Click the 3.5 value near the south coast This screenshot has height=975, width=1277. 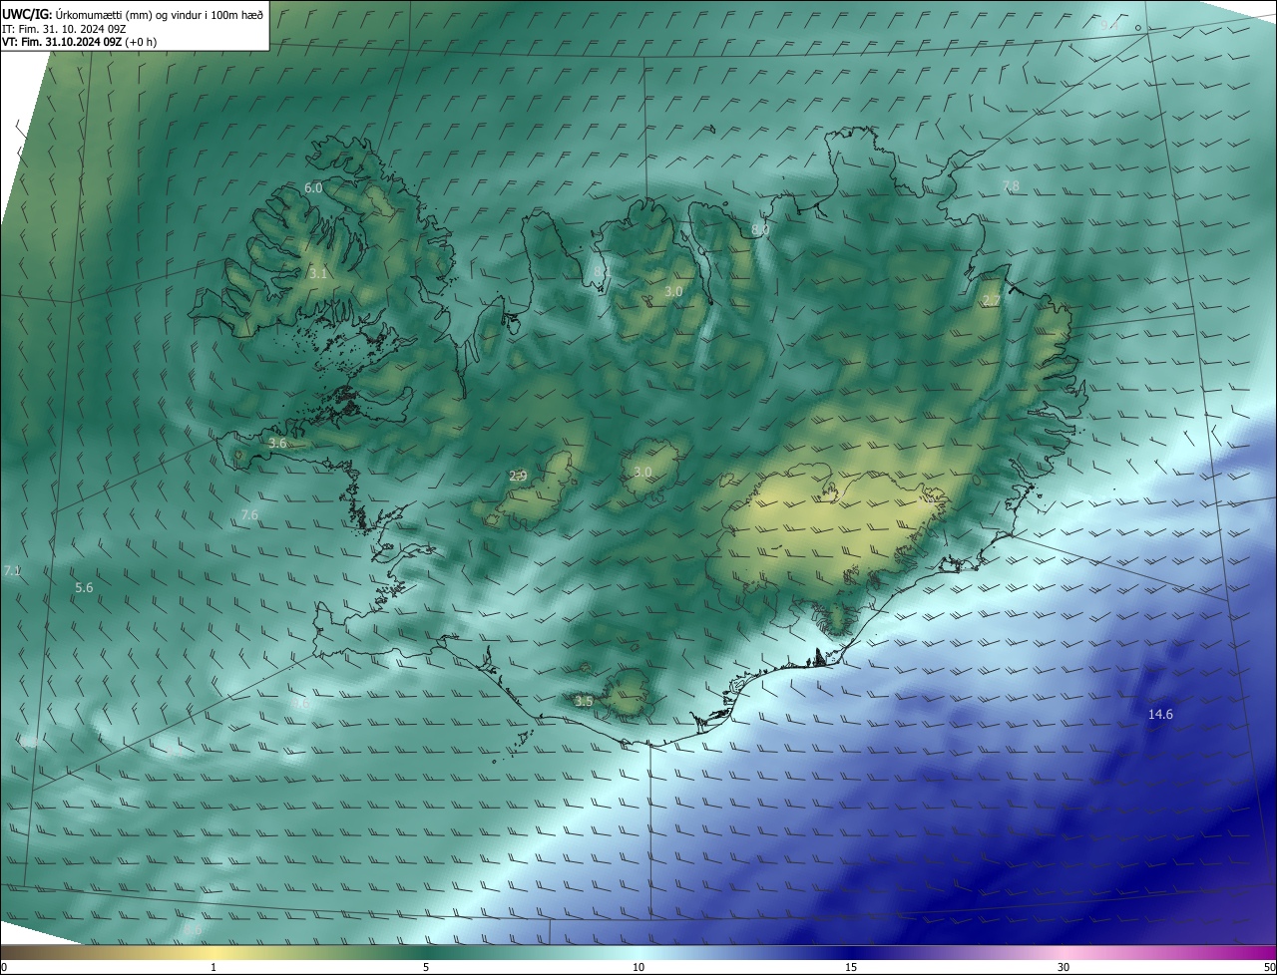pyautogui.click(x=584, y=702)
